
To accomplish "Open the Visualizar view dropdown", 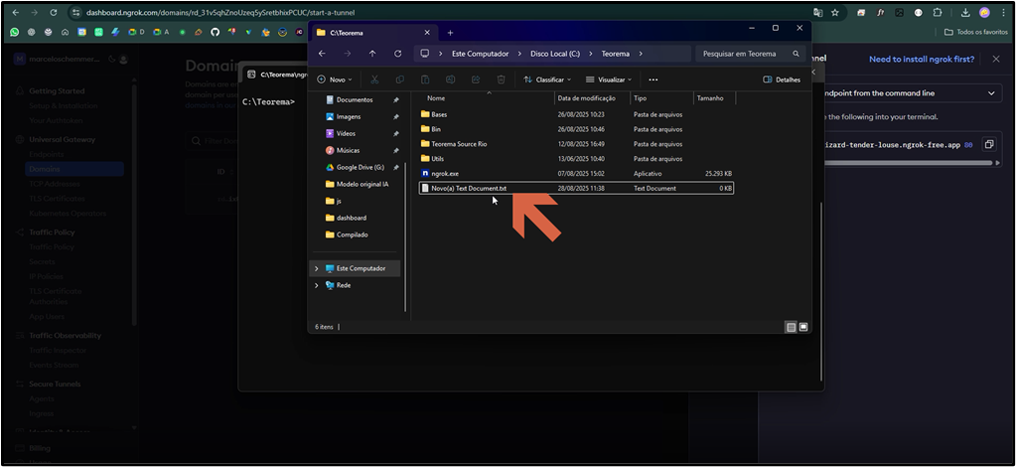I will pos(609,79).
